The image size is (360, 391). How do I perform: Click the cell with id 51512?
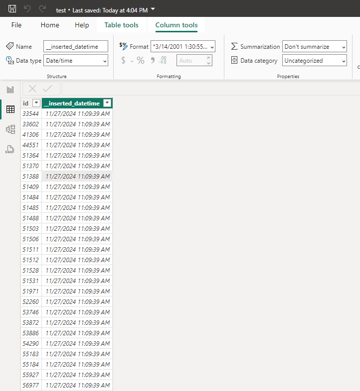click(x=31, y=260)
